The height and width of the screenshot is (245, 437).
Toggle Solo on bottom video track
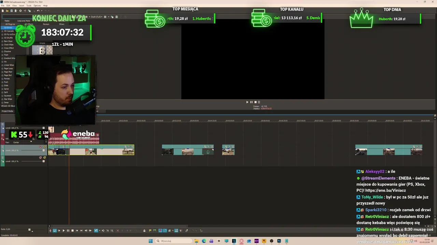[45, 158]
